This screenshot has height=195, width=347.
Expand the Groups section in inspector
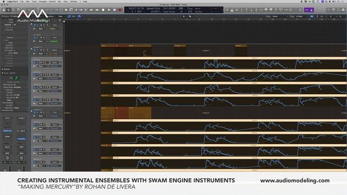[3, 69]
